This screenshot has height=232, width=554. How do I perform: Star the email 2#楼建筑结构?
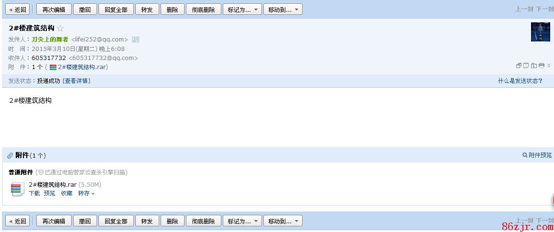(x=60, y=29)
